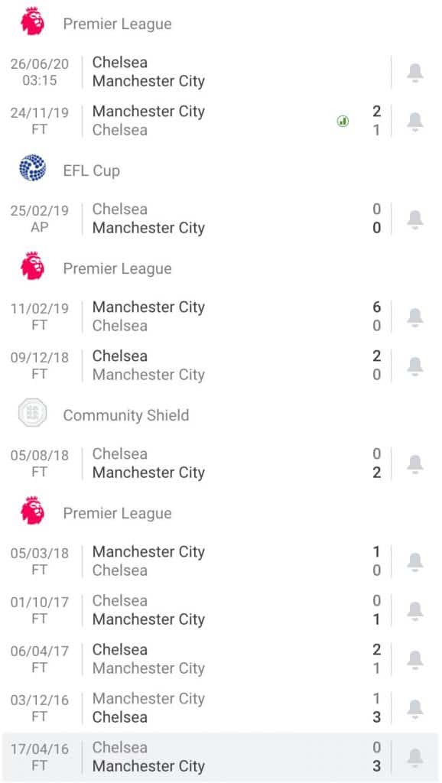The width and height of the screenshot is (442, 783).
Task: Click the EFL Cup logo icon
Action: (x=31, y=171)
